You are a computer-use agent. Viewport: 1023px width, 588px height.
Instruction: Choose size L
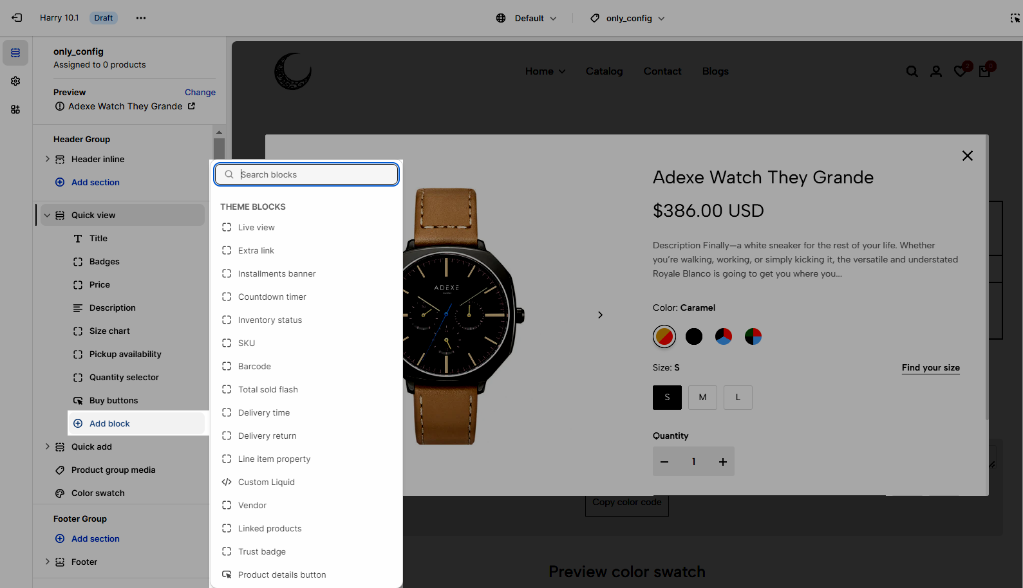[738, 398]
